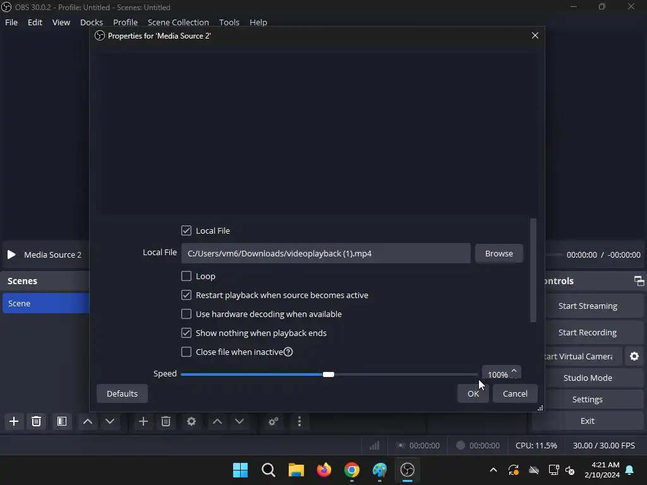This screenshot has width=647, height=485.
Task: Open the Docks menu
Action: [x=91, y=22]
